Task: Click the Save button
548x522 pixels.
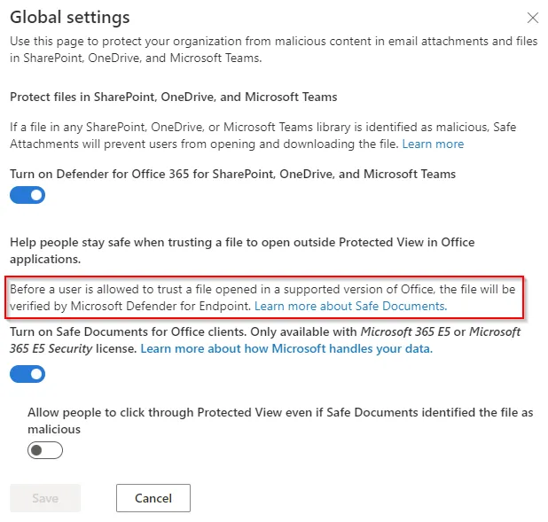Action: tap(45, 498)
